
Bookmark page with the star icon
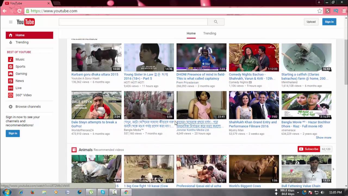[x=320, y=11]
